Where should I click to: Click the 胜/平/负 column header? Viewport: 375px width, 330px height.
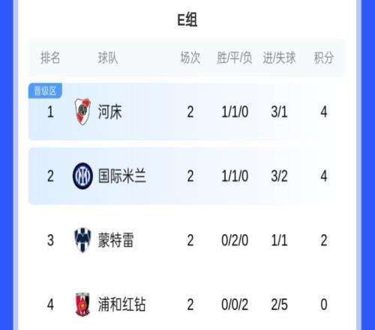(235, 58)
